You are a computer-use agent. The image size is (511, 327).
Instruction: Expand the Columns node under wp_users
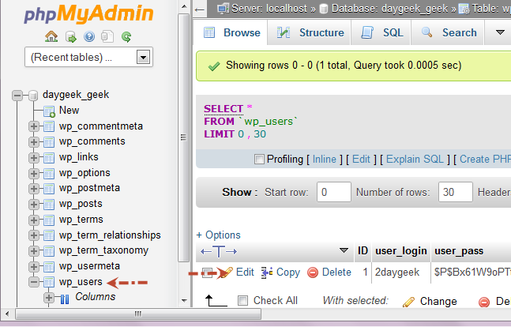coord(49,297)
